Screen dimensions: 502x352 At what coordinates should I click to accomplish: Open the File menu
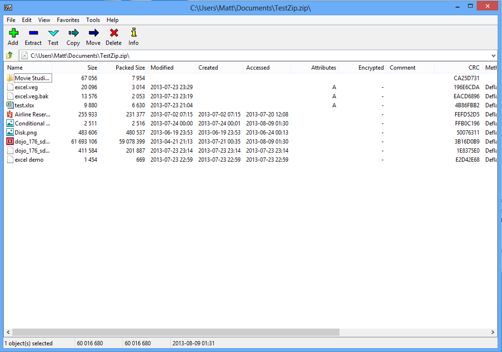[11, 20]
